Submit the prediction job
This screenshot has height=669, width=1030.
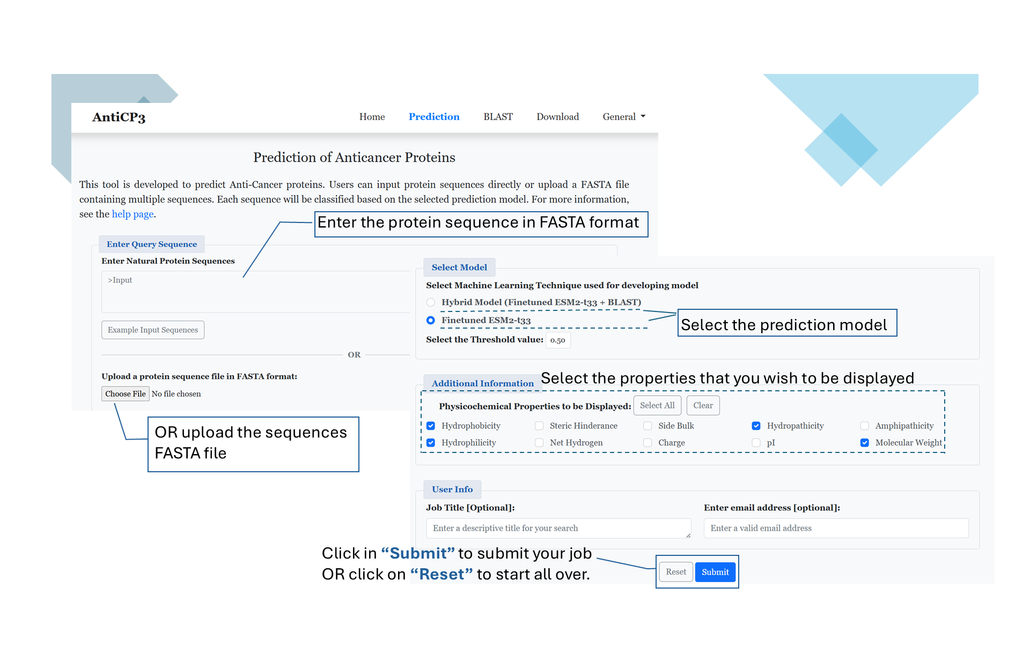point(715,572)
